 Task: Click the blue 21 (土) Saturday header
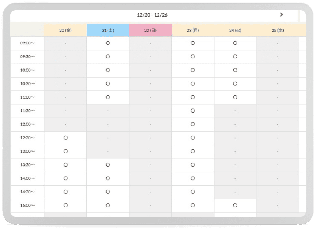[x=108, y=31]
